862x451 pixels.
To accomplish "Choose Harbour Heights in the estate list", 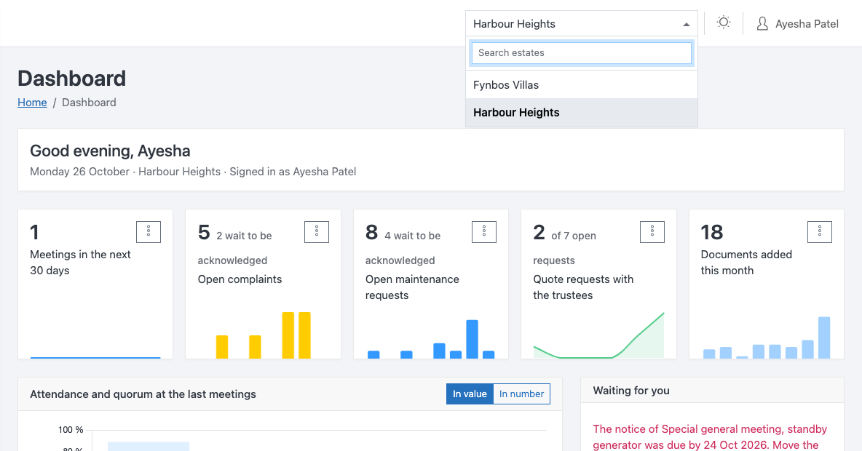I will click(x=582, y=113).
